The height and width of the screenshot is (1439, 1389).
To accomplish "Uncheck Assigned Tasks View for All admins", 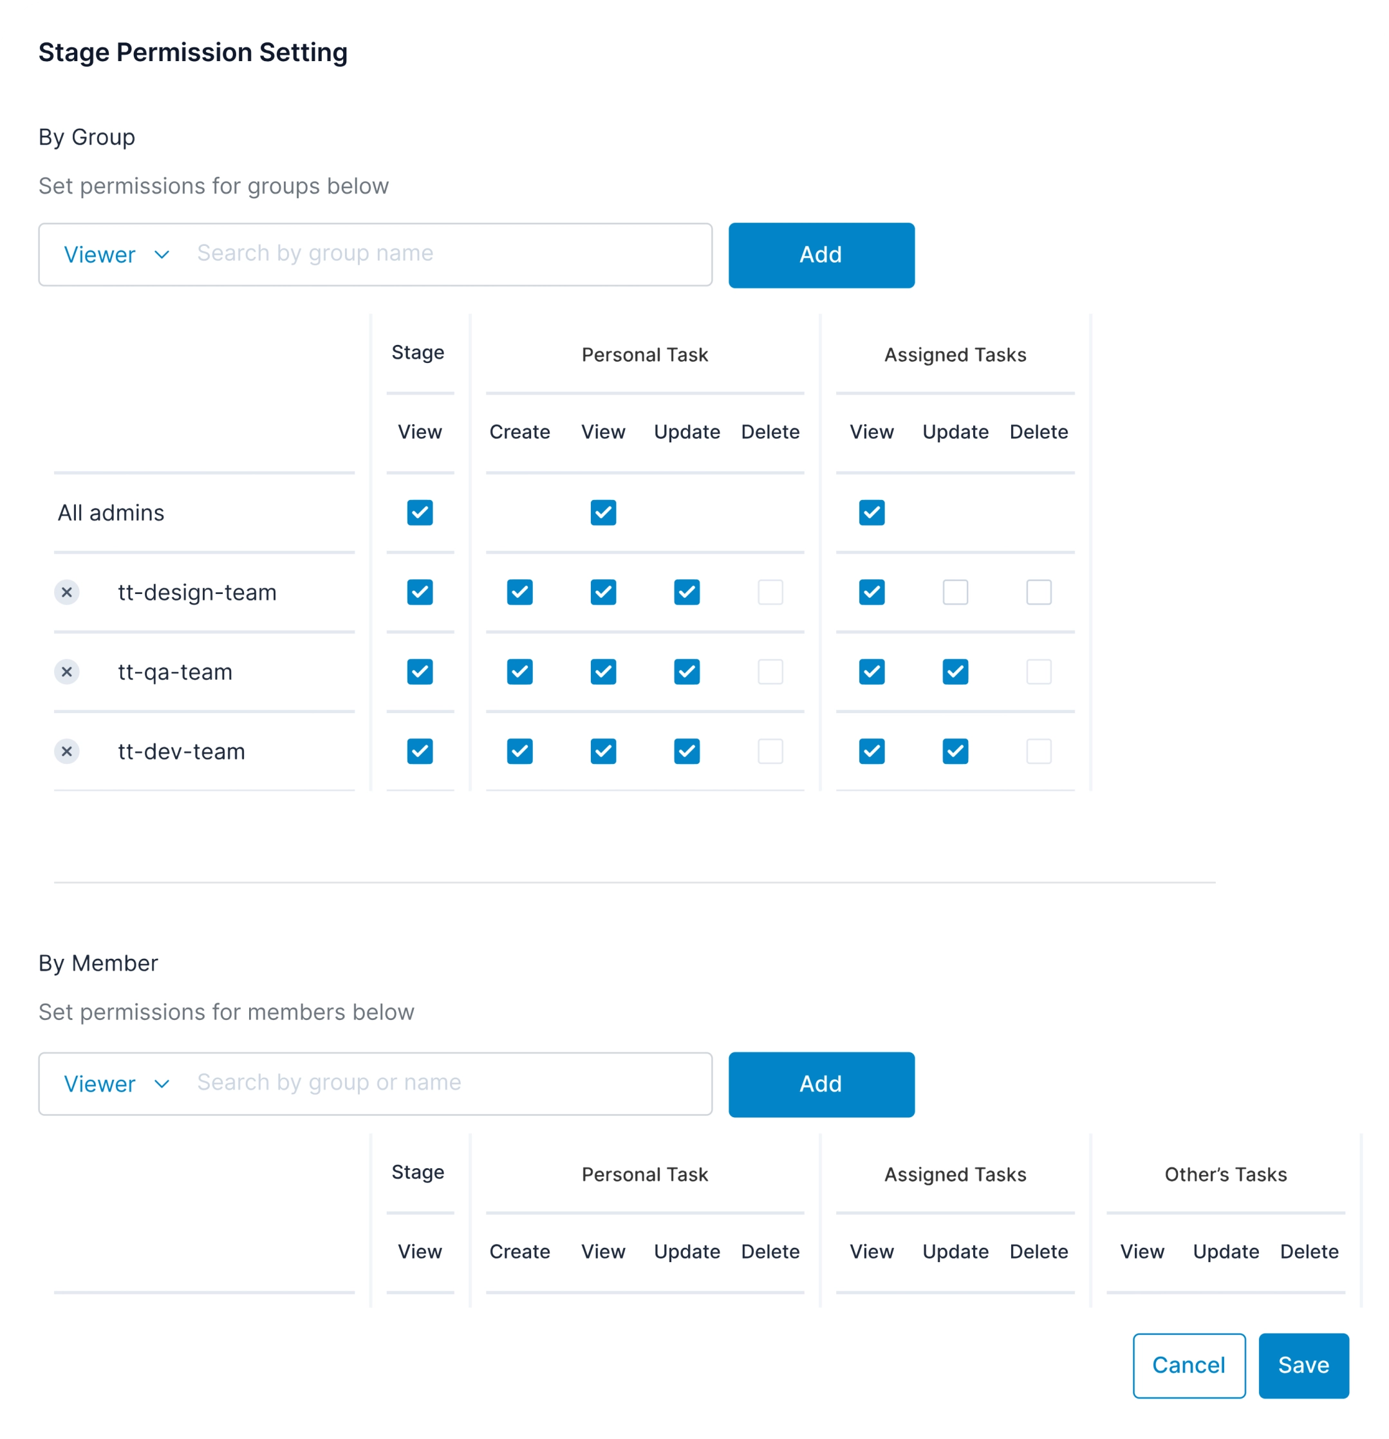I will tap(872, 512).
